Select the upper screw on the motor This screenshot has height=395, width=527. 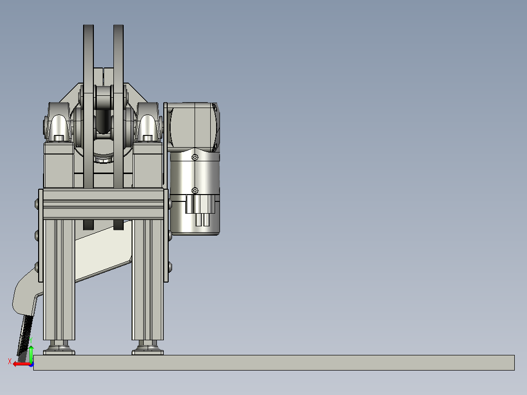[195, 157]
